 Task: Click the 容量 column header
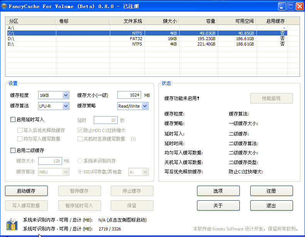point(198,21)
